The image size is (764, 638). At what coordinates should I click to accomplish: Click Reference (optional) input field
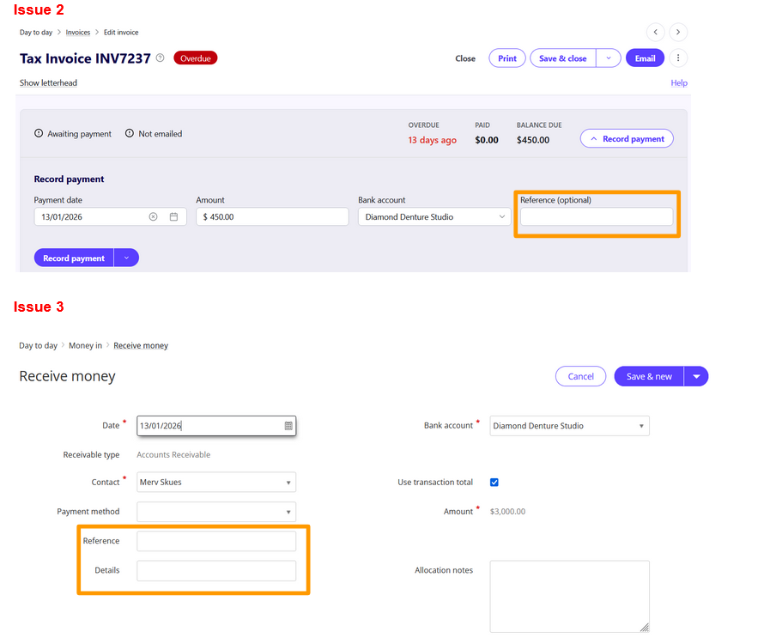597,217
